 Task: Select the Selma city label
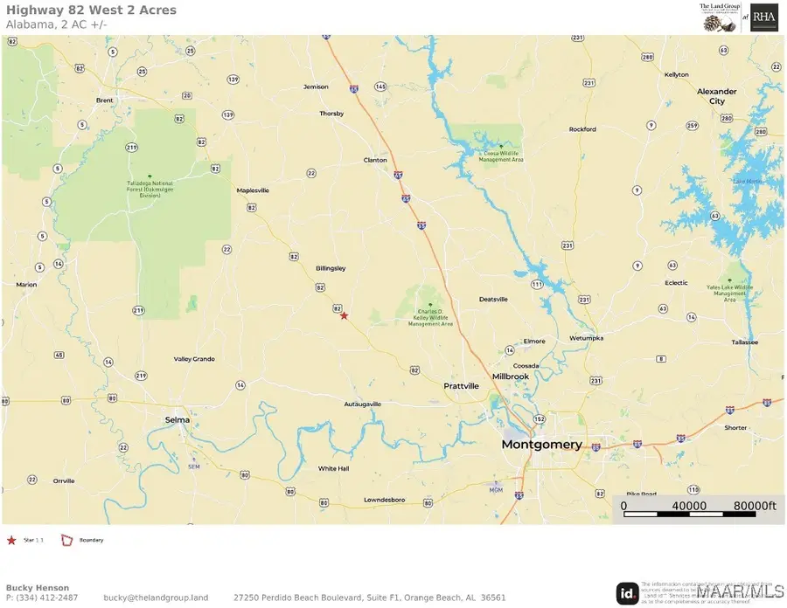click(178, 419)
